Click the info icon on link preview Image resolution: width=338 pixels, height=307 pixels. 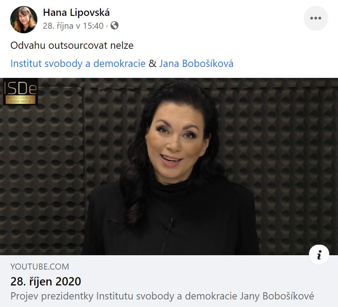tap(319, 255)
